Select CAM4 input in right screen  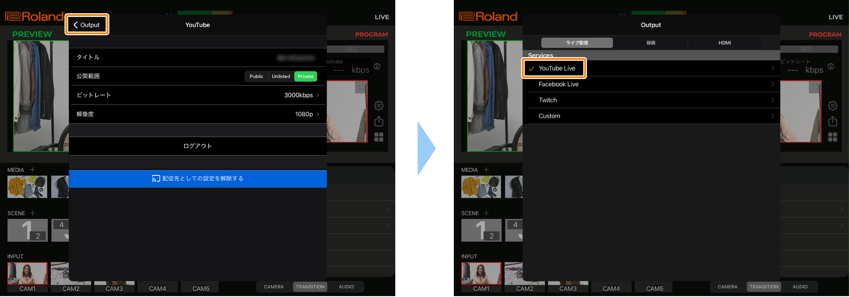point(611,287)
